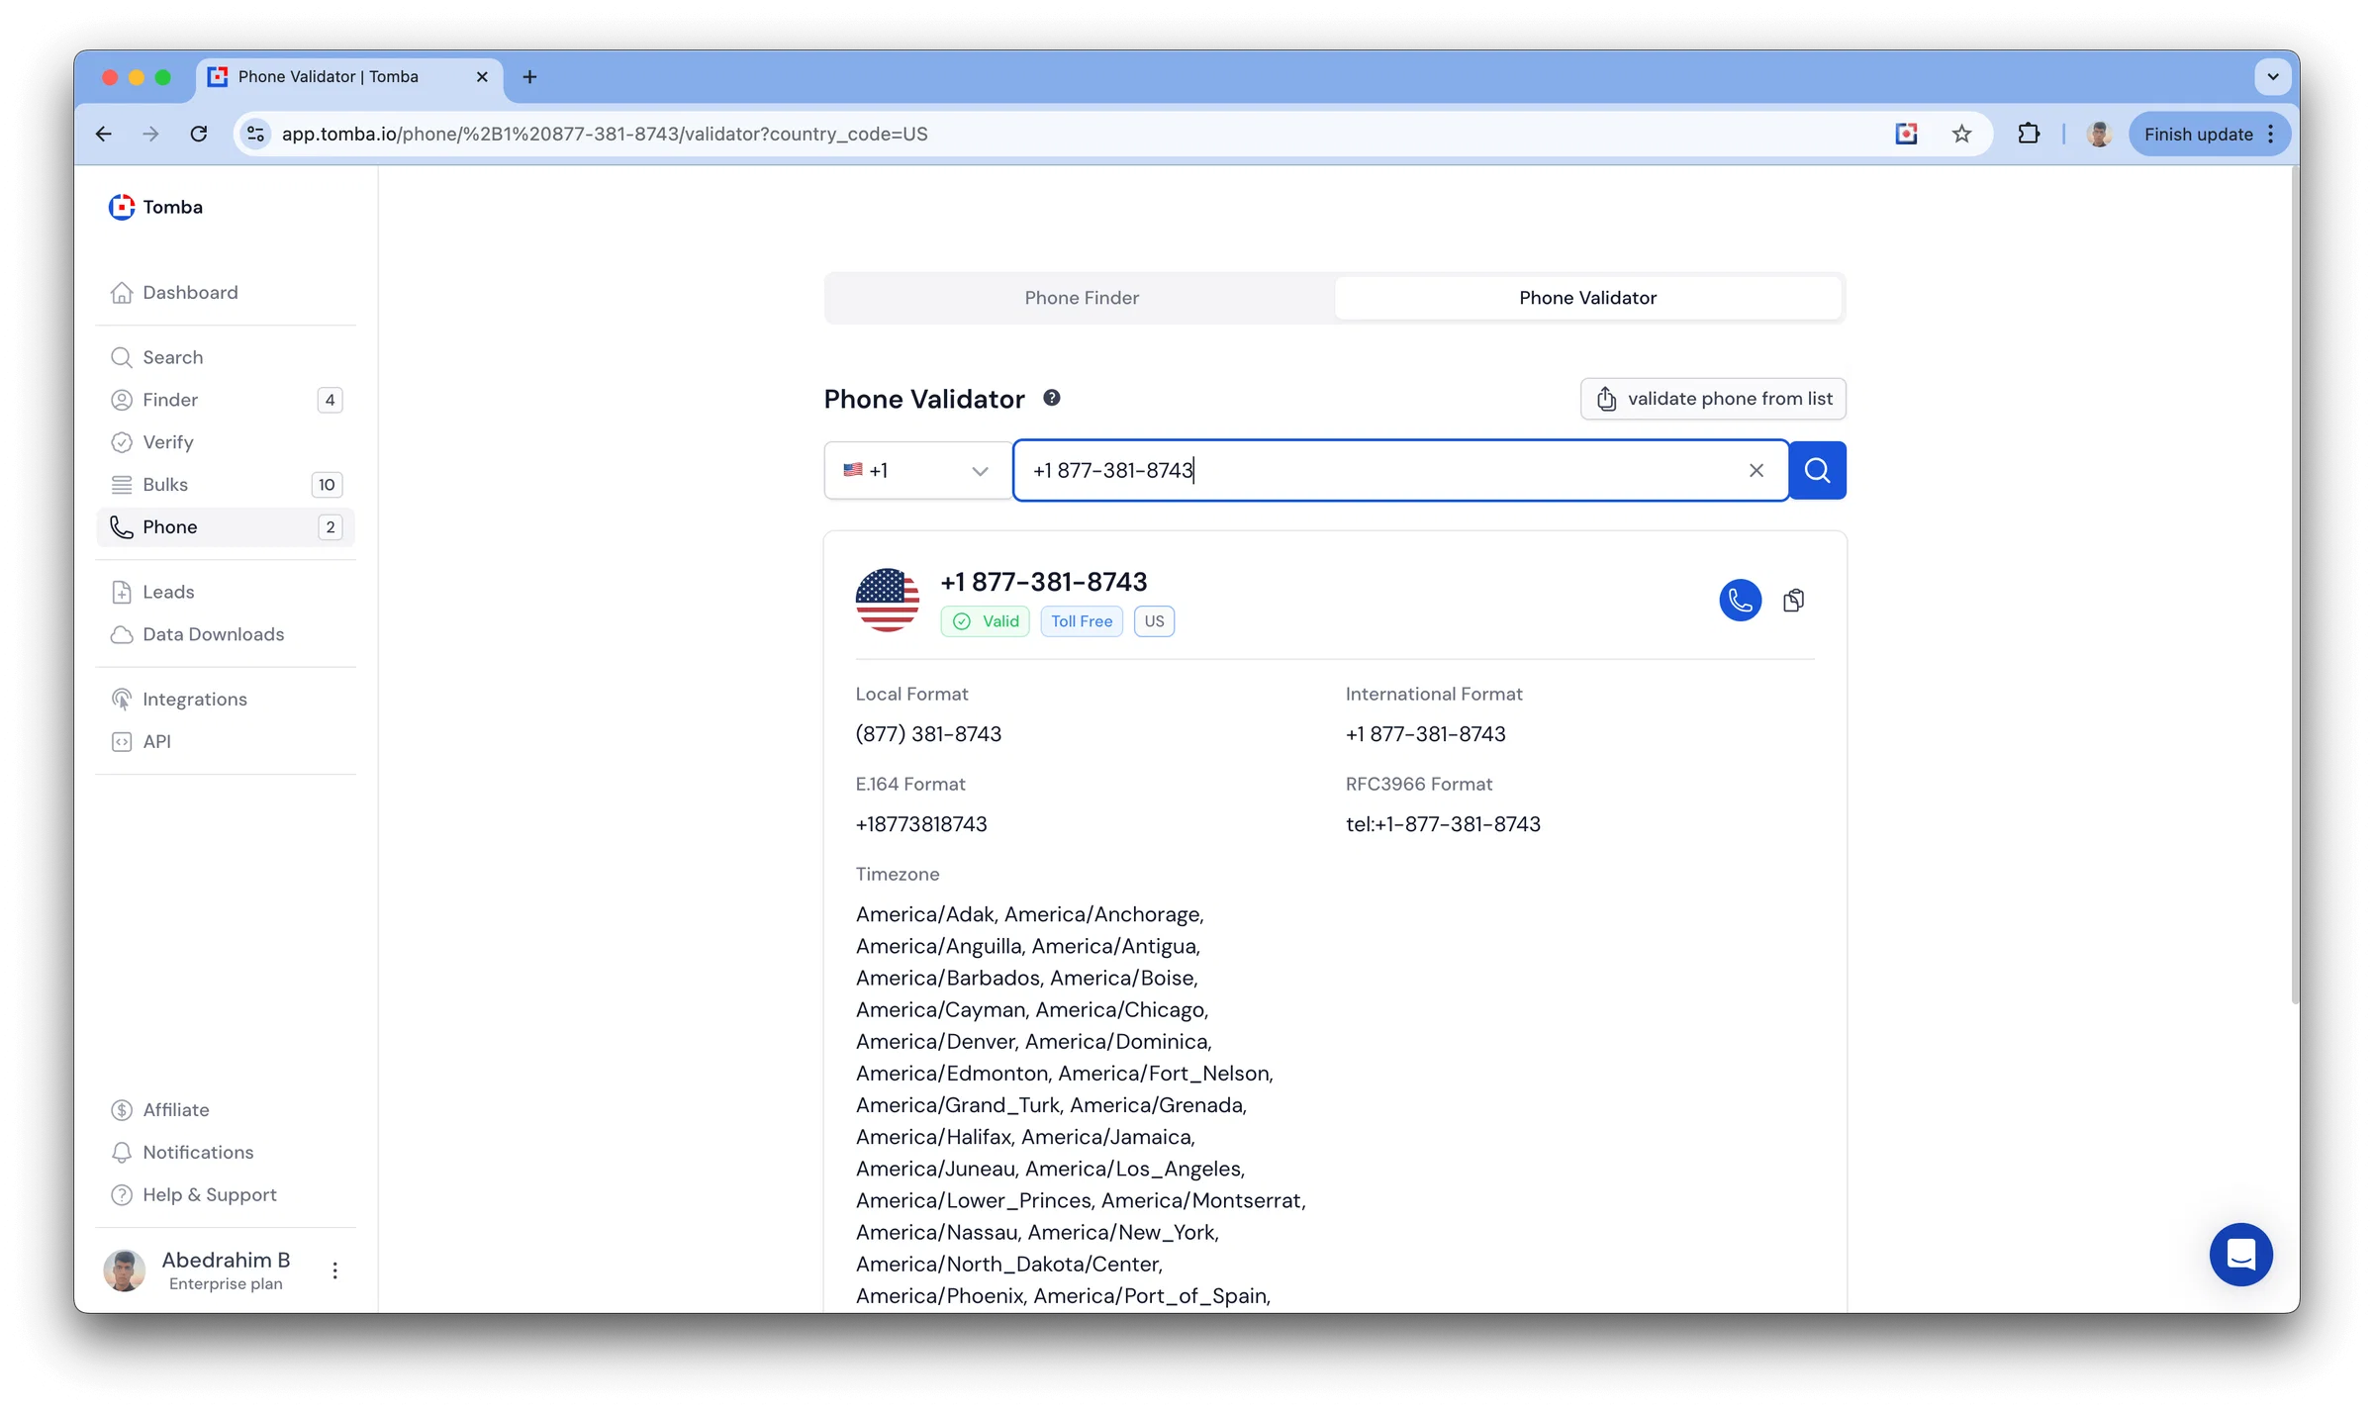Viewport: 2374px width, 1411px height.
Task: Click the RFC3966 value tel:+1-877-381-8743
Action: (x=1443, y=824)
